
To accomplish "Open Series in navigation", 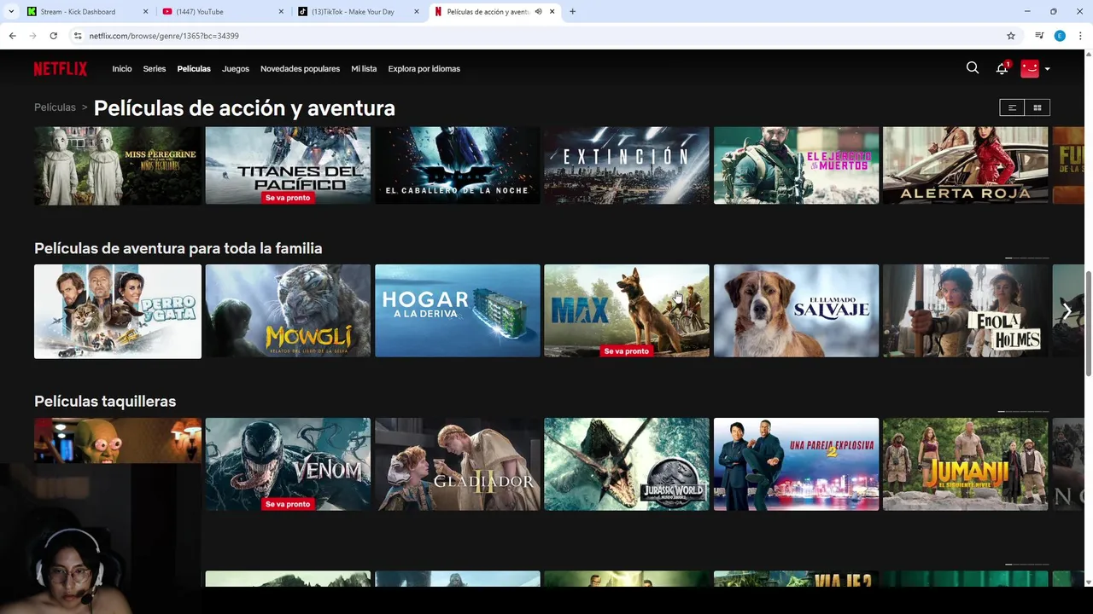I will click(155, 69).
